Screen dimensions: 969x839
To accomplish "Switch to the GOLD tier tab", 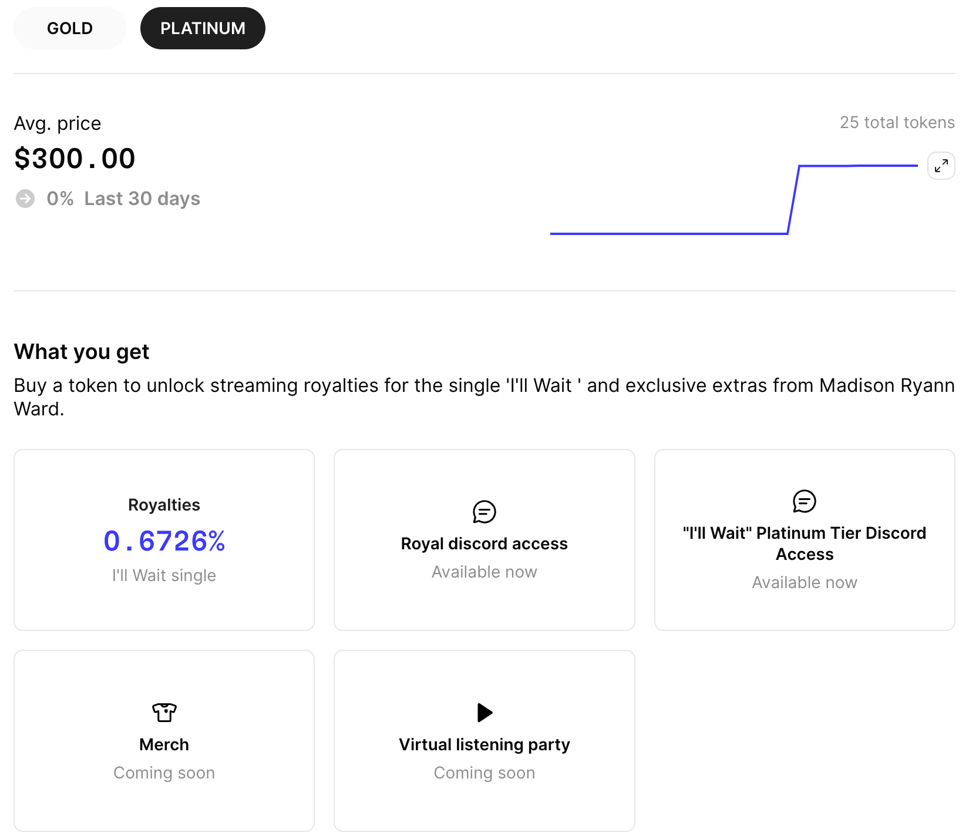I will point(69,28).
